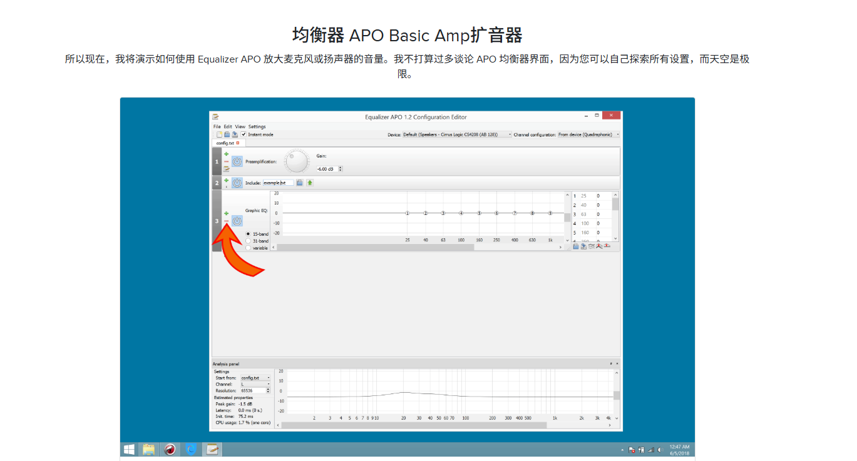Click the green plus in Graphic EQ row
Image resolution: width=857 pixels, height=461 pixels.
click(x=227, y=213)
